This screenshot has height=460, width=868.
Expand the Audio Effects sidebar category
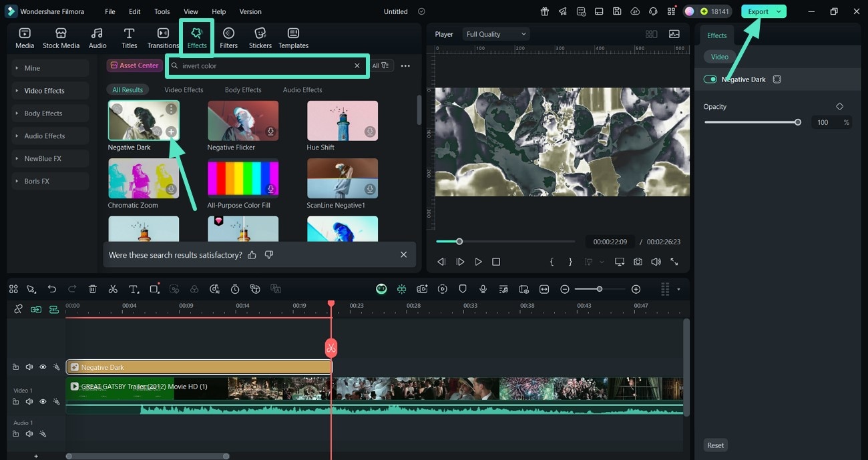point(51,136)
